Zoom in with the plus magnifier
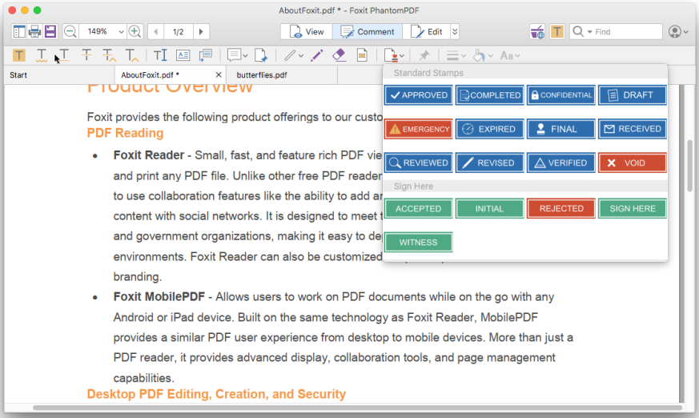Screen dimensions: 699x418 (135, 32)
